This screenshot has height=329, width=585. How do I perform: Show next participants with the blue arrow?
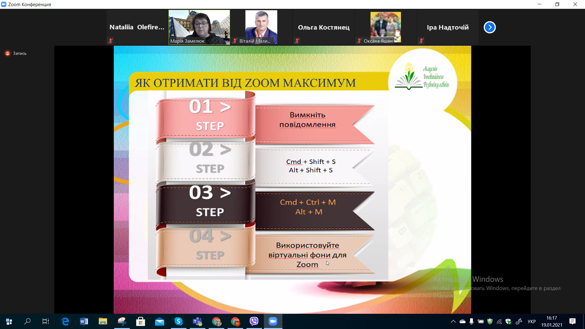pos(490,27)
